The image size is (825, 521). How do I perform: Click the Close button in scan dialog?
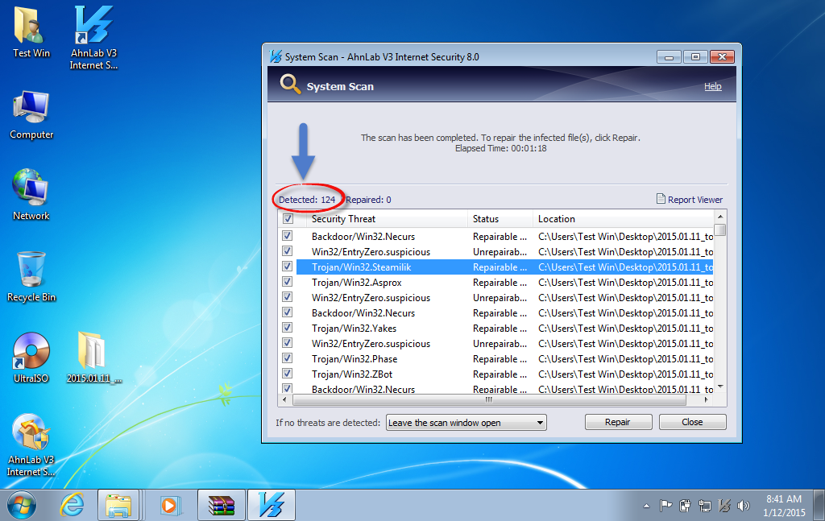pyautogui.click(x=692, y=422)
